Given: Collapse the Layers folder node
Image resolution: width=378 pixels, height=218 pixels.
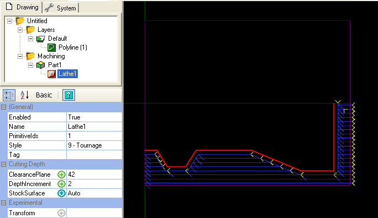Looking at the screenshot, I should (20, 30).
